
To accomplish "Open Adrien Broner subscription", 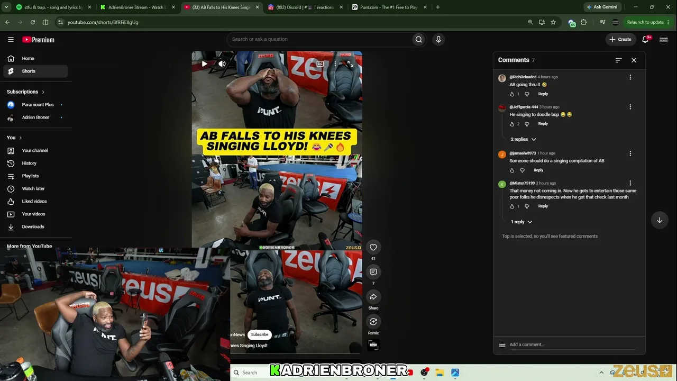I will click(35, 117).
